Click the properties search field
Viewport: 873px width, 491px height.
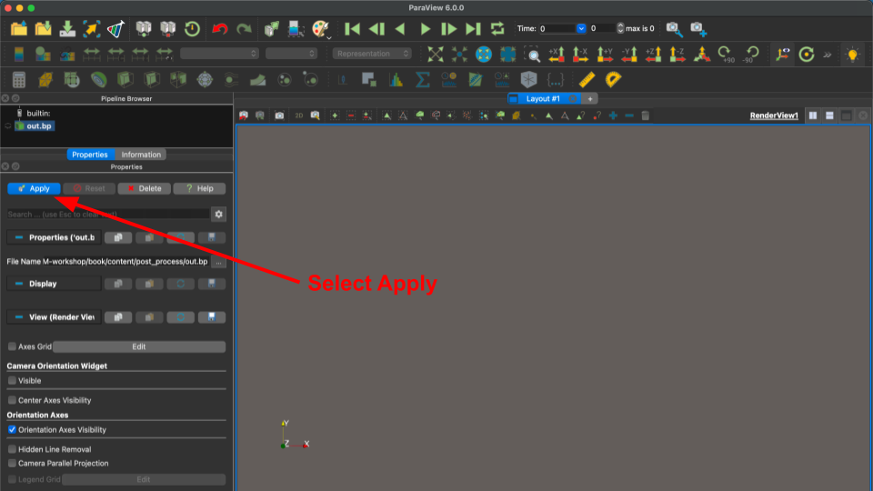tap(108, 215)
